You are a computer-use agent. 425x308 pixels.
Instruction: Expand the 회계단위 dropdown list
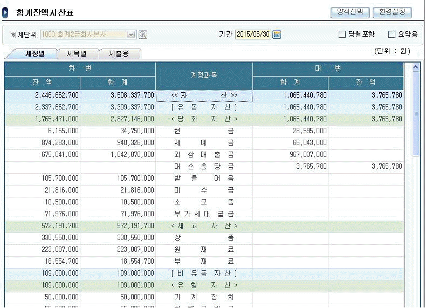(x=131, y=35)
